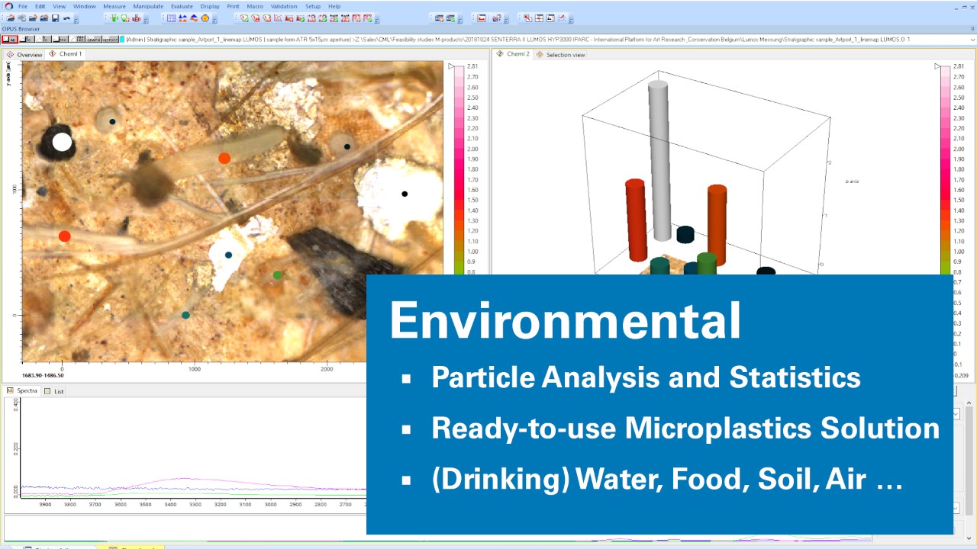Screen dimensions: 977x549
Task: Open the overflow arrow after the orange circular icon
Action: (215, 21)
